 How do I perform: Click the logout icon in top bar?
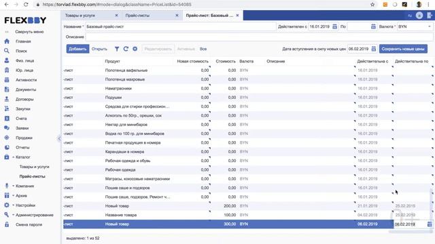(x=430, y=16)
